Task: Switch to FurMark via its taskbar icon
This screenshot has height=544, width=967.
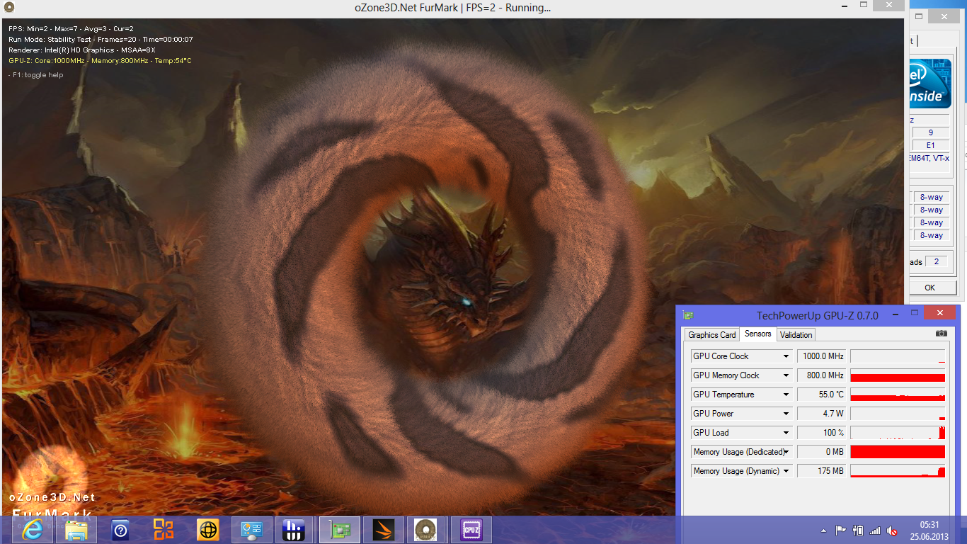Action: point(426,529)
